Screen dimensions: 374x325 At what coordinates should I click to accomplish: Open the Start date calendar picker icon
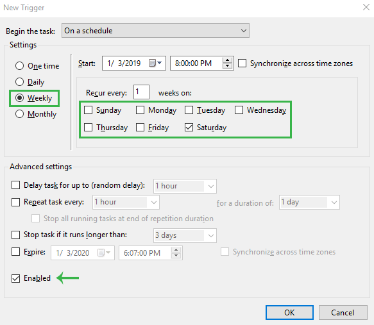155,63
